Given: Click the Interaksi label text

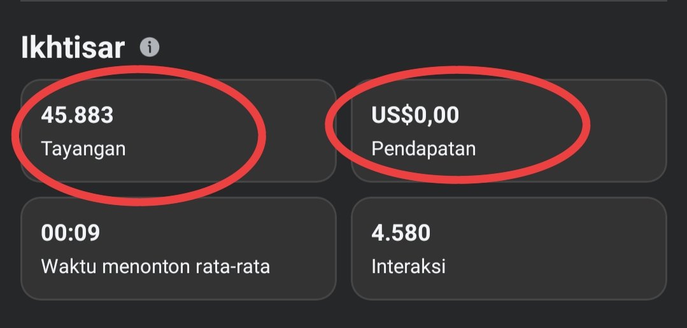Looking at the screenshot, I should pyautogui.click(x=408, y=266).
